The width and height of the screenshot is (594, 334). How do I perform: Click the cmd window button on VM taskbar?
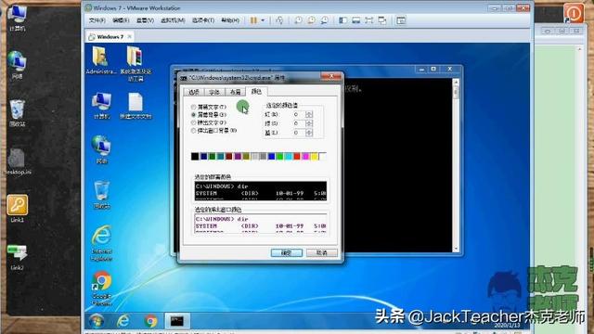point(177,321)
